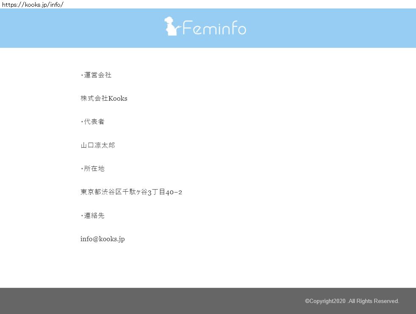Click the letter F in Feminfo logo
This screenshot has height=314, width=416.
188,29
